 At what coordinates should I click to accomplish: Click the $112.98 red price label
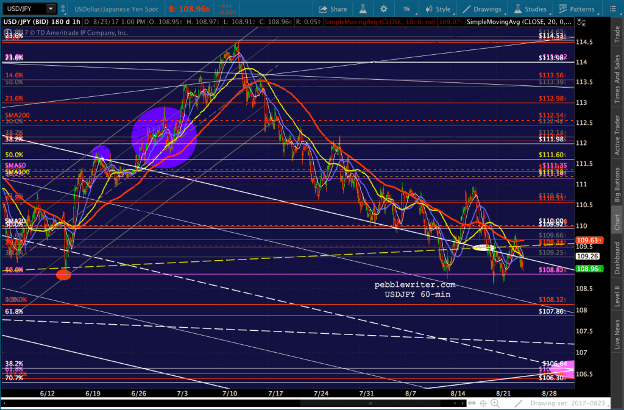coord(552,98)
